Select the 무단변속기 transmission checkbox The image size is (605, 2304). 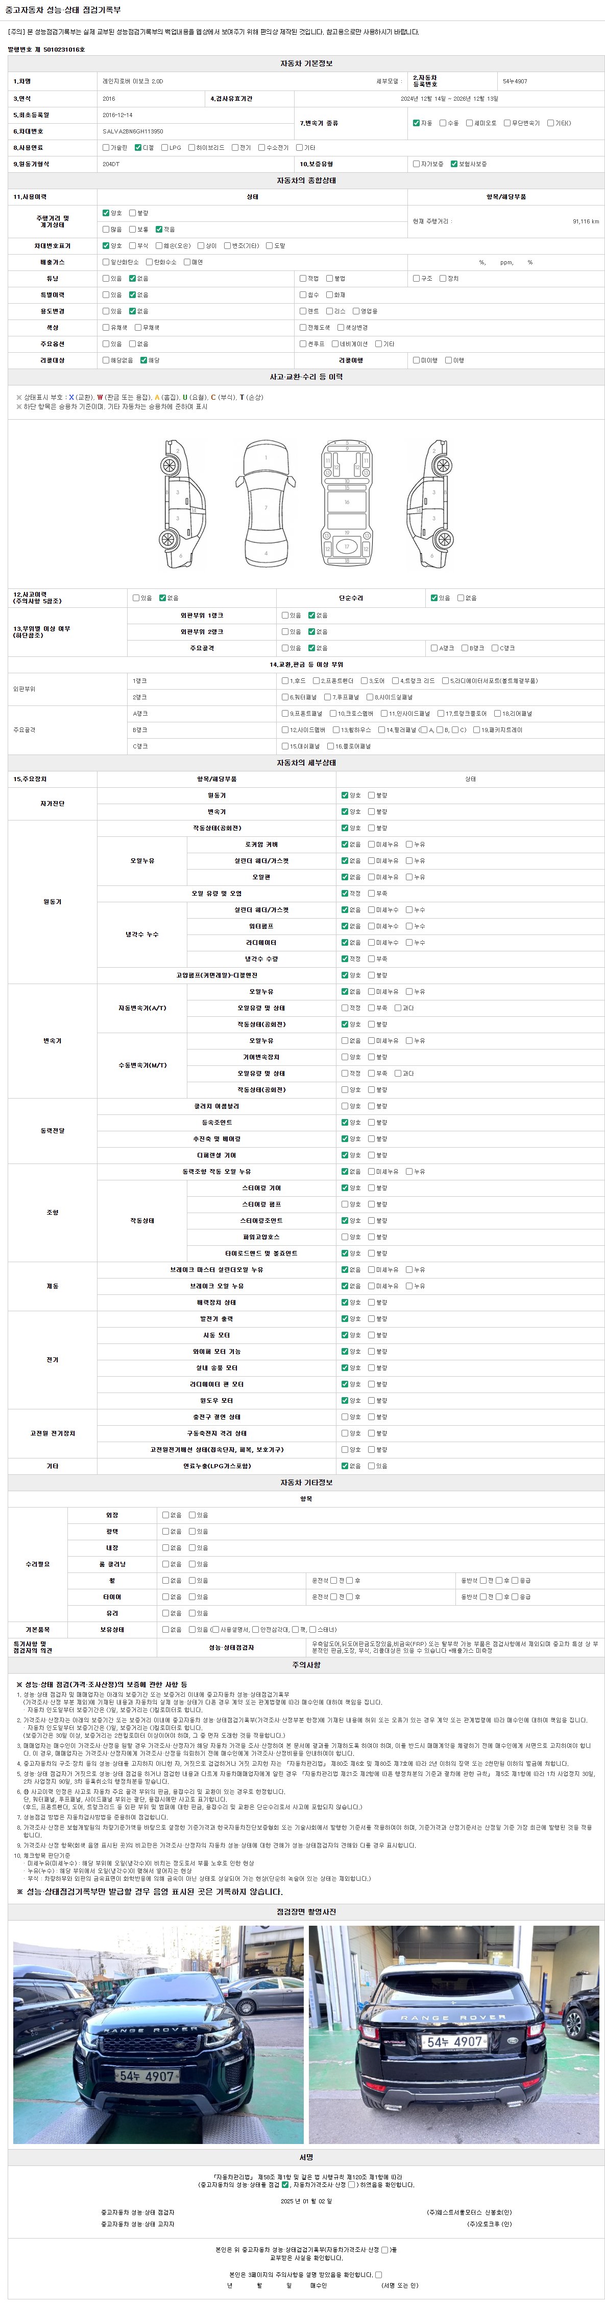pyautogui.click(x=506, y=123)
